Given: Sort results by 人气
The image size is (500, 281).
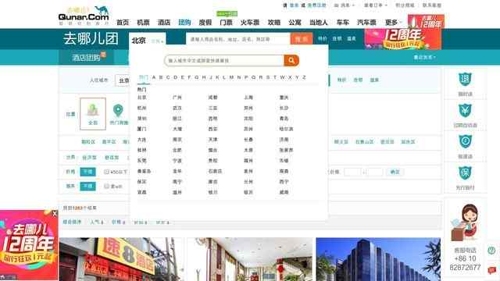Looking at the screenshot, I should [x=97, y=222].
